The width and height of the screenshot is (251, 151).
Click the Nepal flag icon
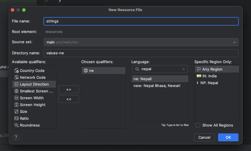[198, 83]
